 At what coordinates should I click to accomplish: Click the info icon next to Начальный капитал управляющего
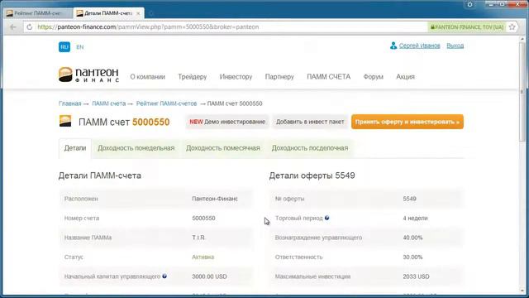[164, 276]
